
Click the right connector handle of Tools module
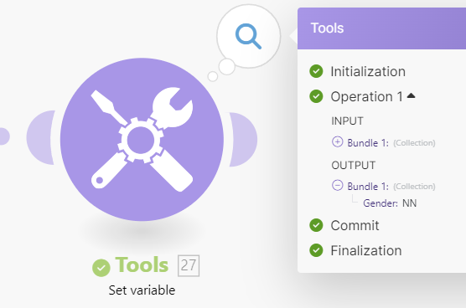[243, 140]
